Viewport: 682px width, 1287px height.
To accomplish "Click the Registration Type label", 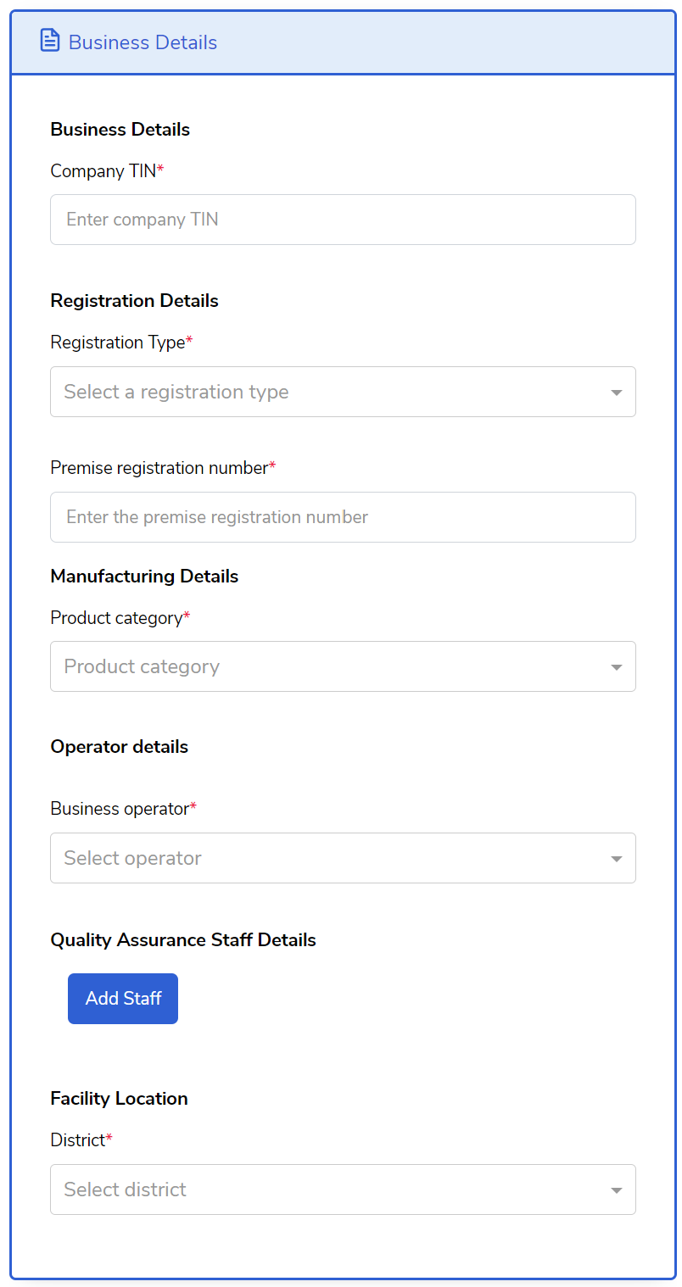I will click(118, 343).
